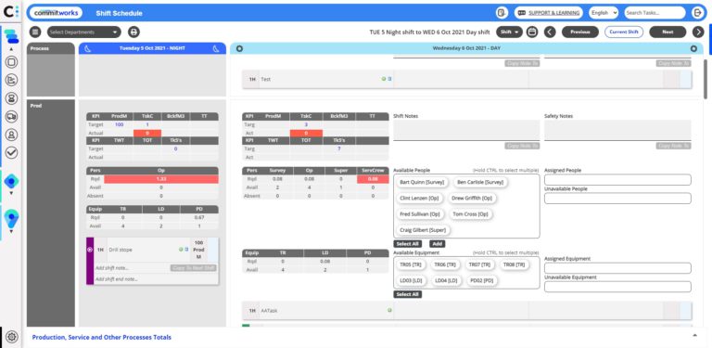The image size is (712, 348).
Task: Expand the Production, Service and Other Processes Totals panel
Action: [694, 335]
